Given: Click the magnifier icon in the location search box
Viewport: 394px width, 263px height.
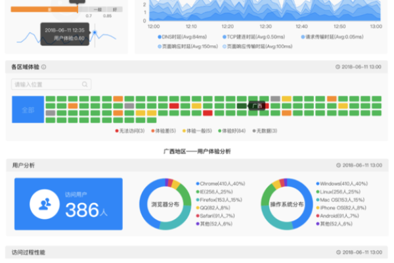Looking at the screenshot, I should click(x=85, y=84).
